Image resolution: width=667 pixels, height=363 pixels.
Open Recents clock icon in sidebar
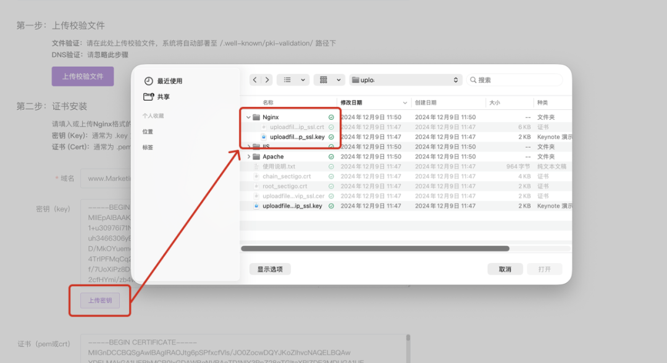148,81
